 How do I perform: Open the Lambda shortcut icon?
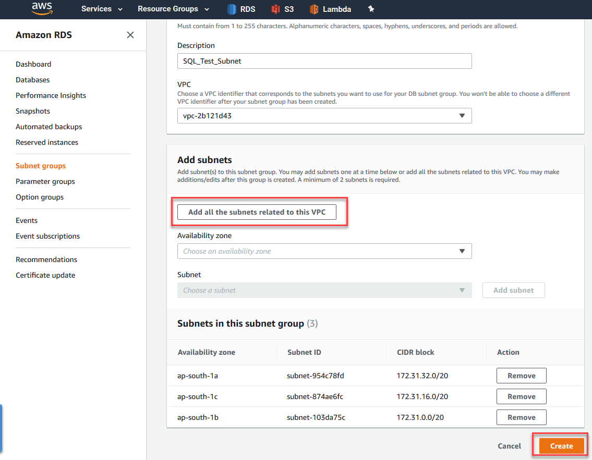click(314, 9)
